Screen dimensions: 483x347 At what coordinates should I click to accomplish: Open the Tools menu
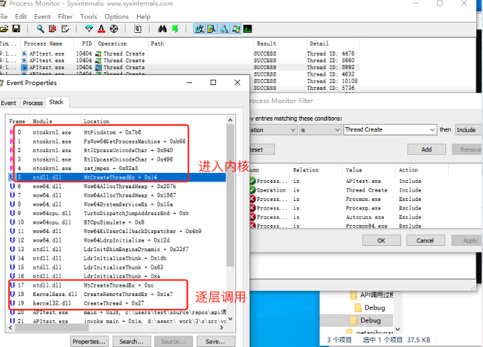pos(89,16)
